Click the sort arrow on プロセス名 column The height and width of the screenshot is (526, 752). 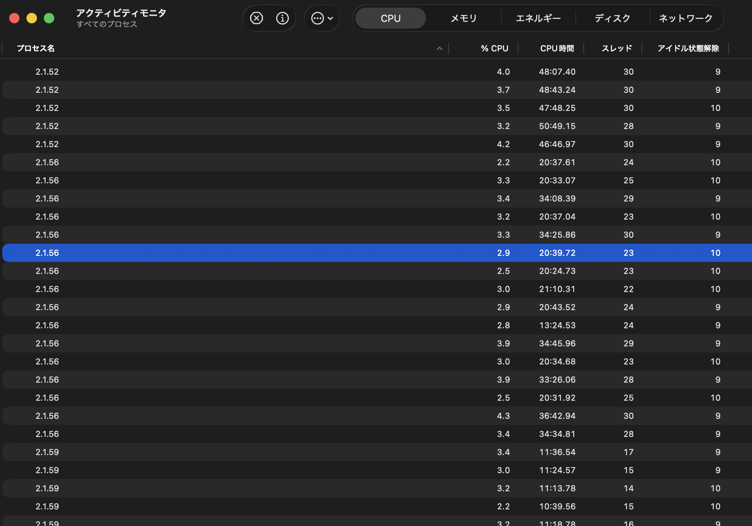[439, 48]
